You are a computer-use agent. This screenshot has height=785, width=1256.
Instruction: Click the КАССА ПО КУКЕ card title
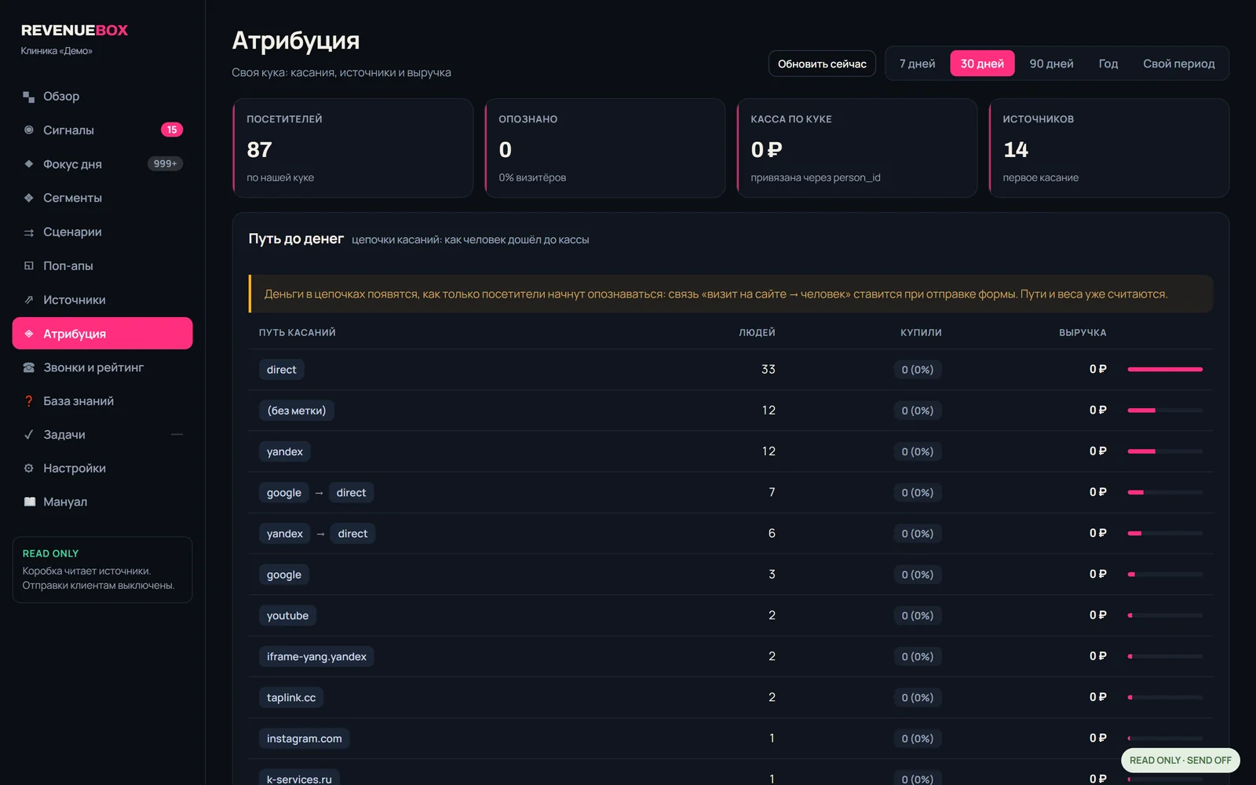(791, 119)
